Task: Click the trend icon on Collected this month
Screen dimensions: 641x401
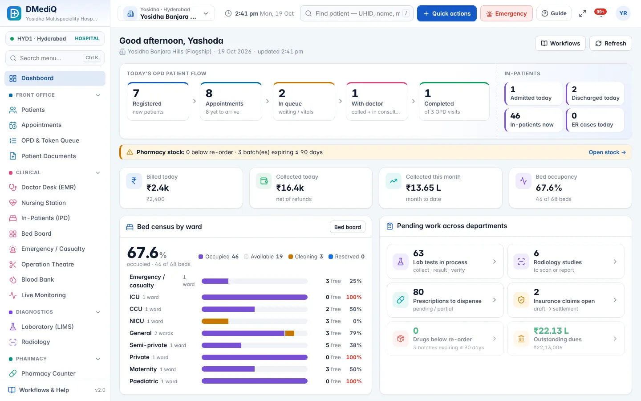Action: click(x=394, y=181)
